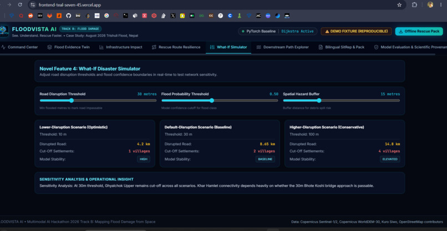Click the Flood Probability Threshold slider handle

(211, 100)
